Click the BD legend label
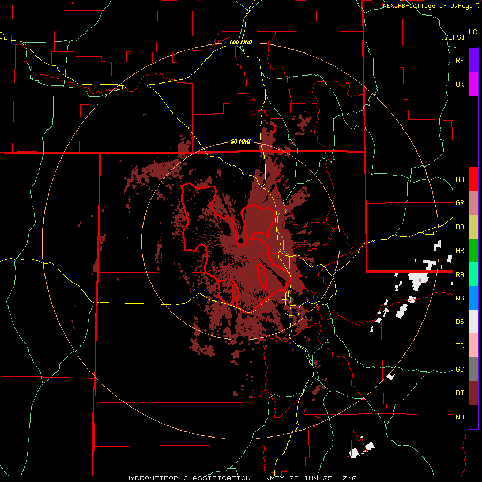This screenshot has height=482, width=482. pyautogui.click(x=460, y=227)
